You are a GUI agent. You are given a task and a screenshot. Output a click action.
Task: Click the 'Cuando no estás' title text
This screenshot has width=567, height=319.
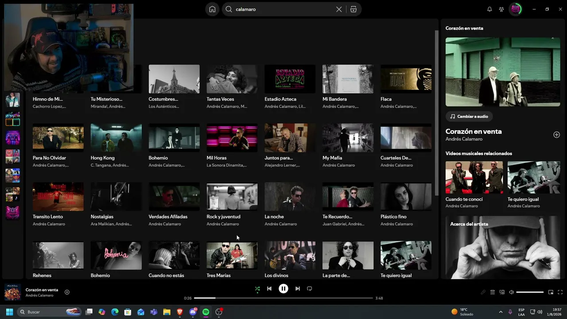point(166,276)
